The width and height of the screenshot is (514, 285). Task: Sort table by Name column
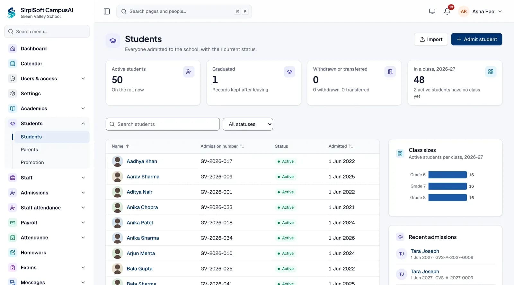120,146
